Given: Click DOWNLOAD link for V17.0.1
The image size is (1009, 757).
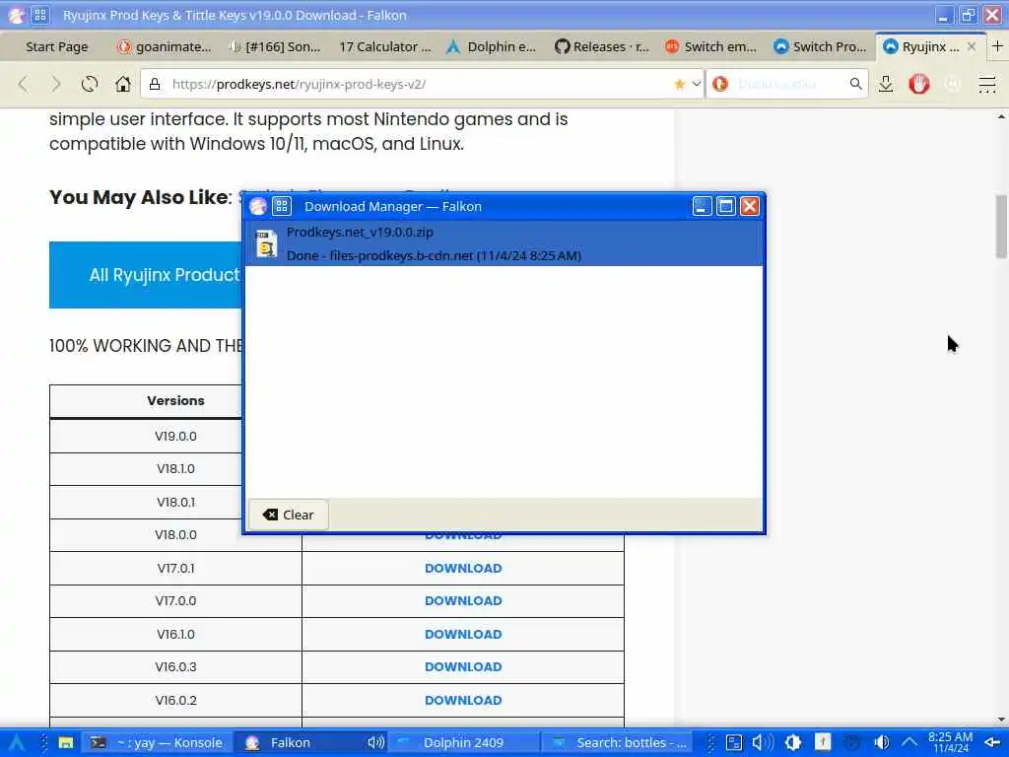Looking at the screenshot, I should pos(463,568).
